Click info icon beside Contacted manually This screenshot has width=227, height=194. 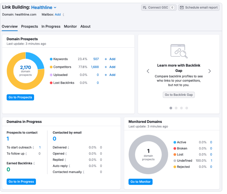tap(84, 172)
